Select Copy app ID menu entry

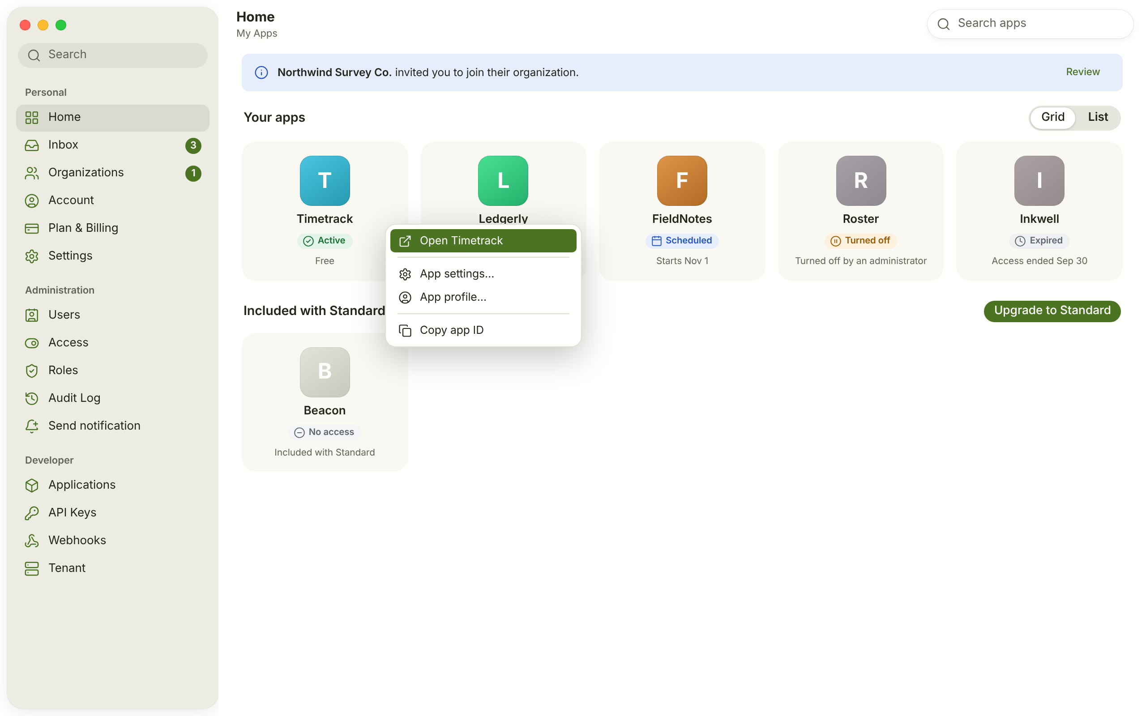click(483, 331)
